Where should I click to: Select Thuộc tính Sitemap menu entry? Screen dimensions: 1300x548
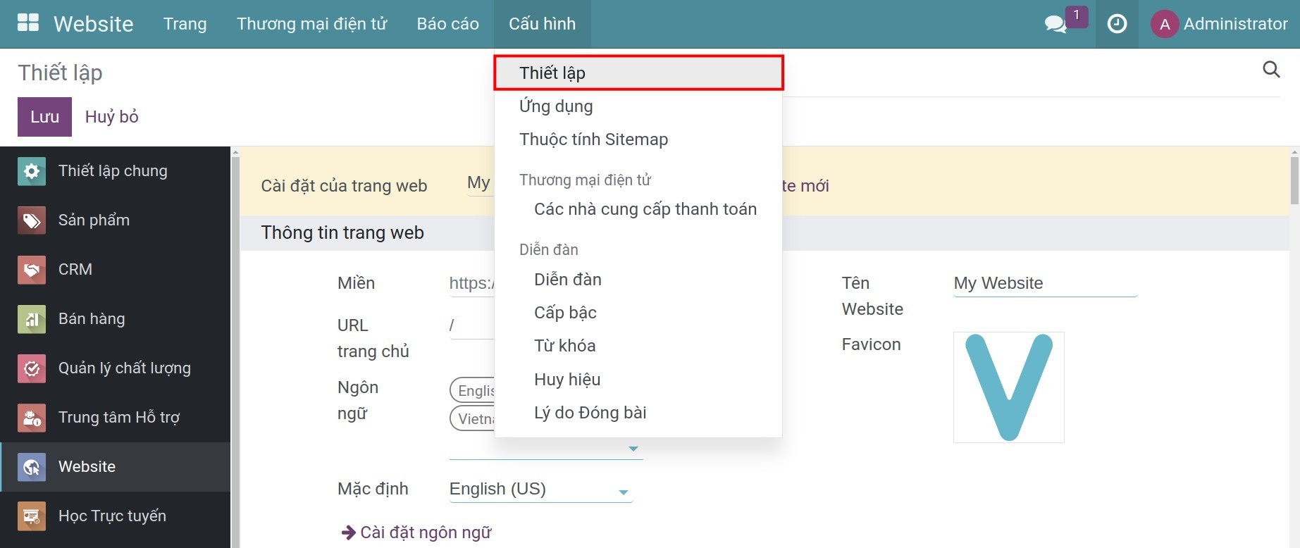click(x=593, y=139)
